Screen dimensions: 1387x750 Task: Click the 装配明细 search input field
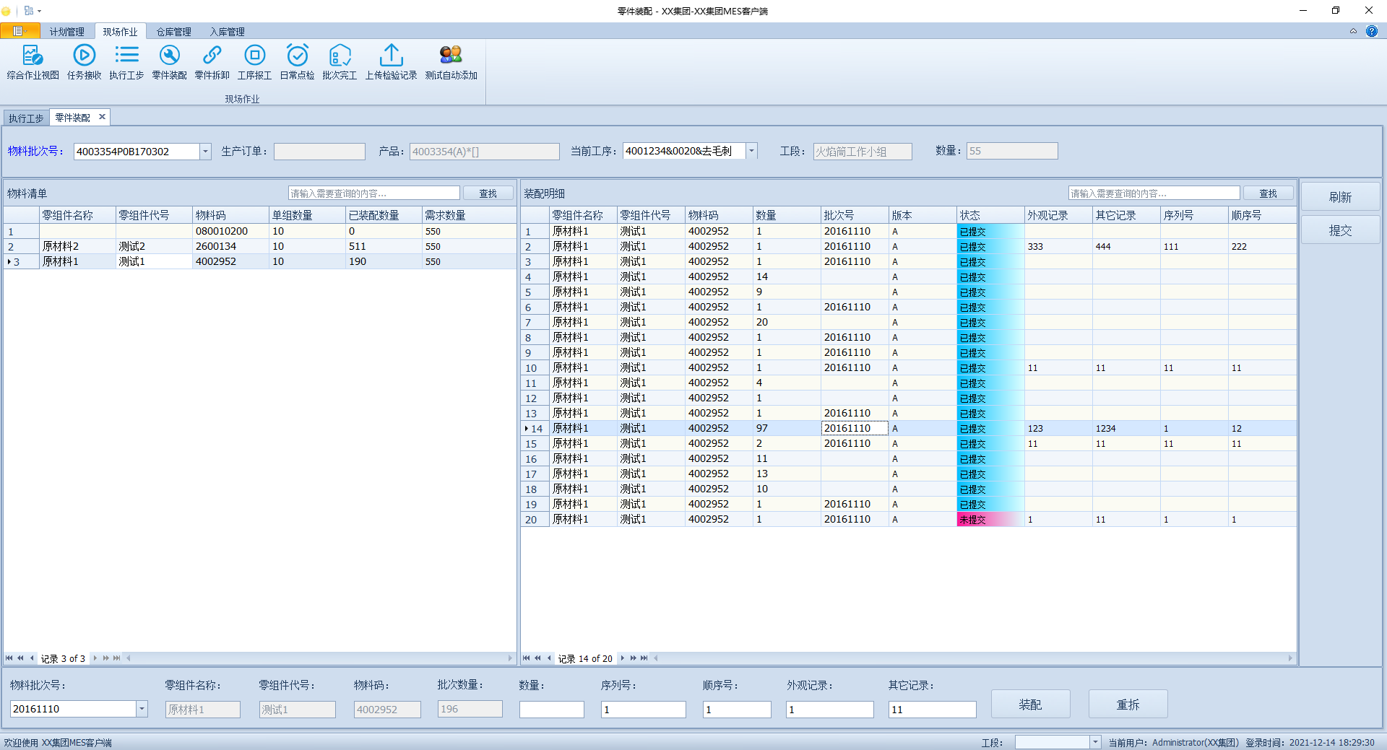(1154, 193)
